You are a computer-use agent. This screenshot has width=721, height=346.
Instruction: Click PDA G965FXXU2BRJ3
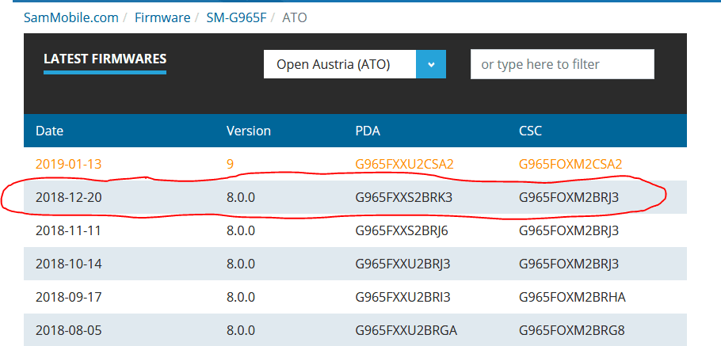click(x=402, y=264)
